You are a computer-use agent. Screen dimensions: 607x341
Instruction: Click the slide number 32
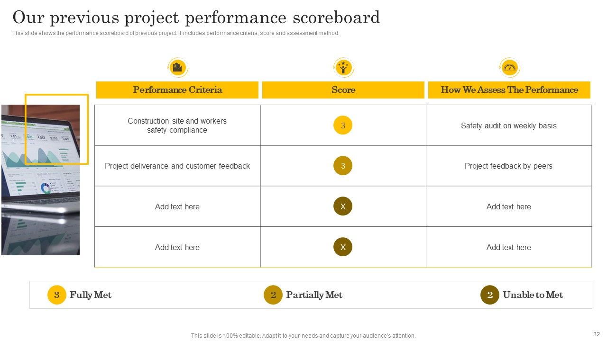(x=597, y=334)
